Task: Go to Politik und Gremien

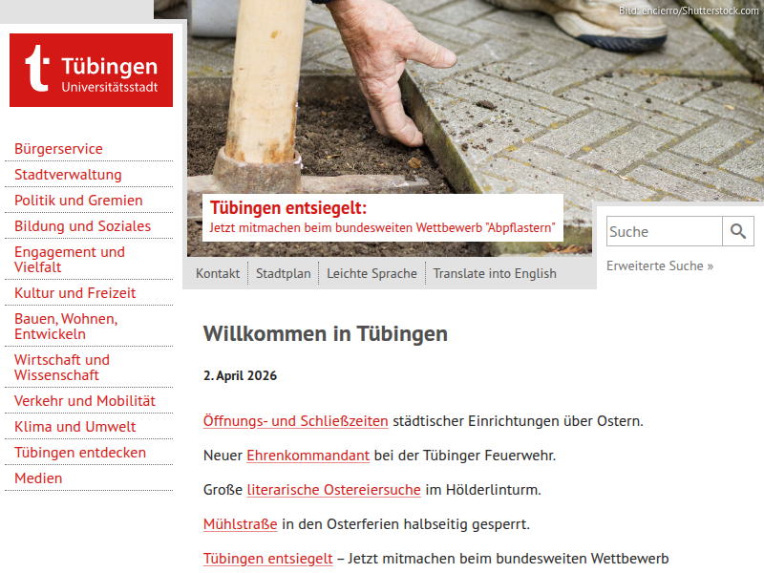Action: pyautogui.click(x=78, y=201)
